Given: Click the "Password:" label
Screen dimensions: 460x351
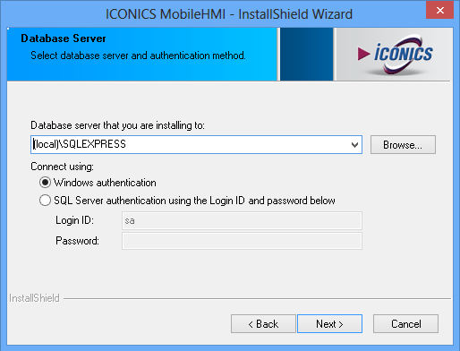Looking at the screenshot, I should click(77, 241).
